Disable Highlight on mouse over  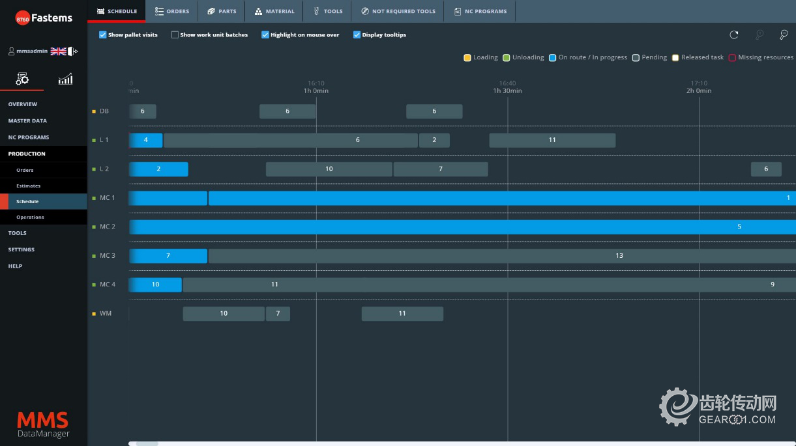coord(265,35)
